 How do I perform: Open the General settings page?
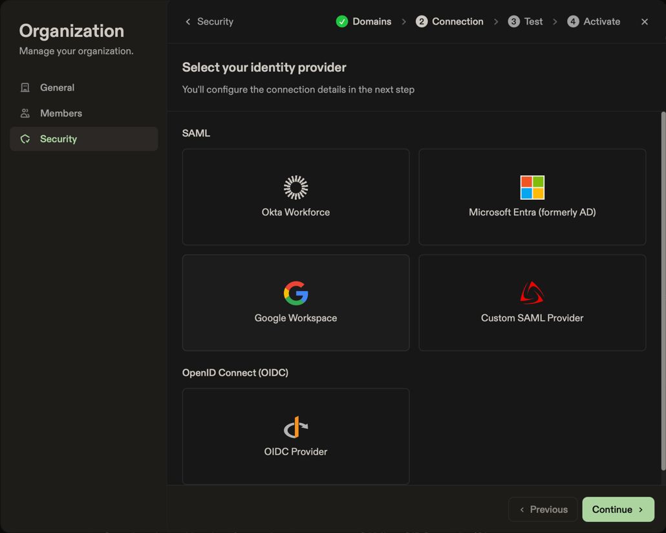[83, 87]
